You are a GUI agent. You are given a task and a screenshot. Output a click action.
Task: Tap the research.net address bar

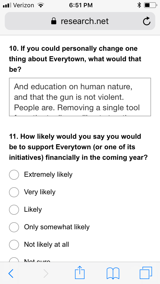(80, 21)
